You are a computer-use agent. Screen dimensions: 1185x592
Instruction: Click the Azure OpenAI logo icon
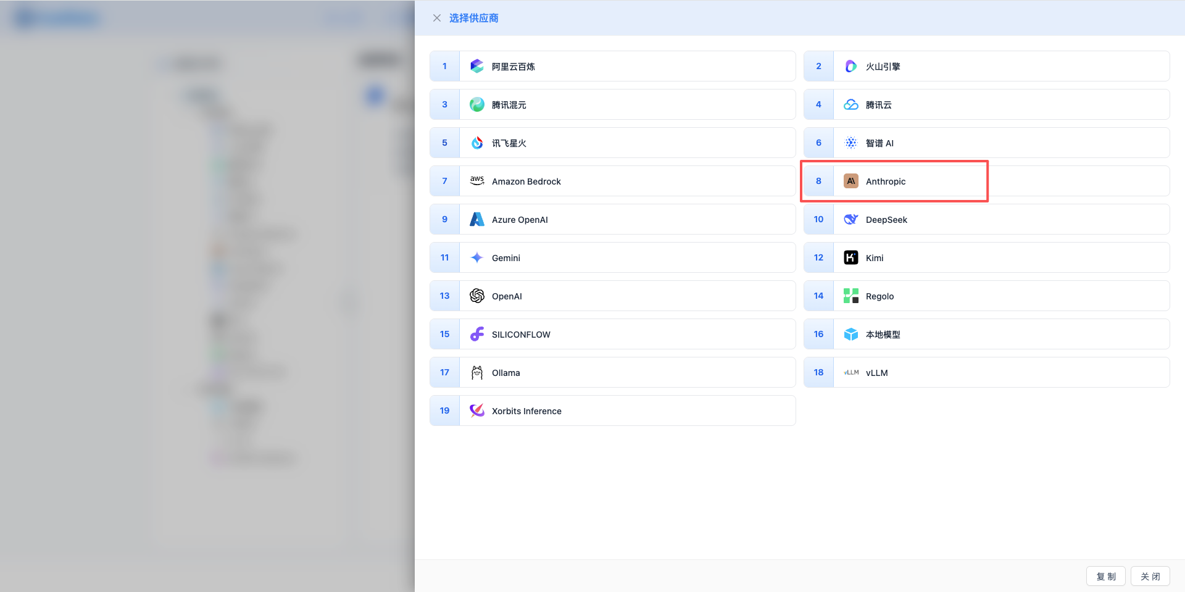[x=476, y=219]
